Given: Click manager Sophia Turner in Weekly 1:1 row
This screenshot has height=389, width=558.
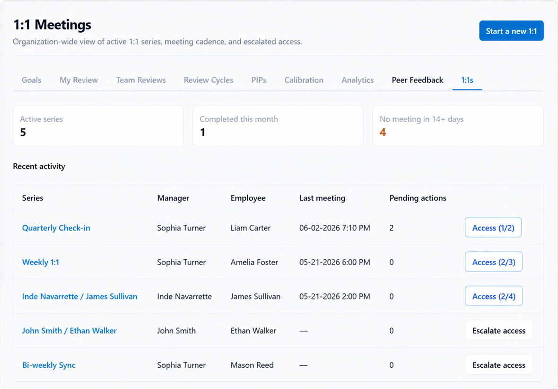Looking at the screenshot, I should click(x=182, y=262).
